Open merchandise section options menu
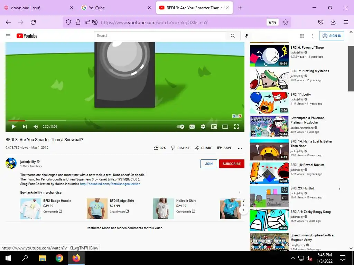This screenshot has height=265, width=354. pos(240,193)
